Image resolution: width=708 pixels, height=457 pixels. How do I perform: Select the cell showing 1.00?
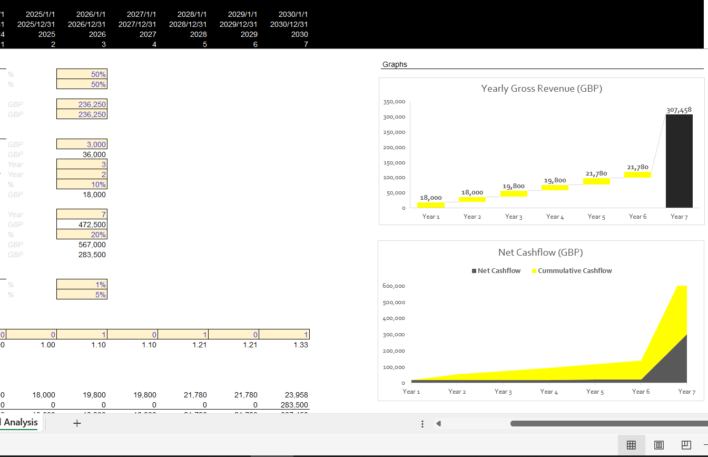(32, 345)
